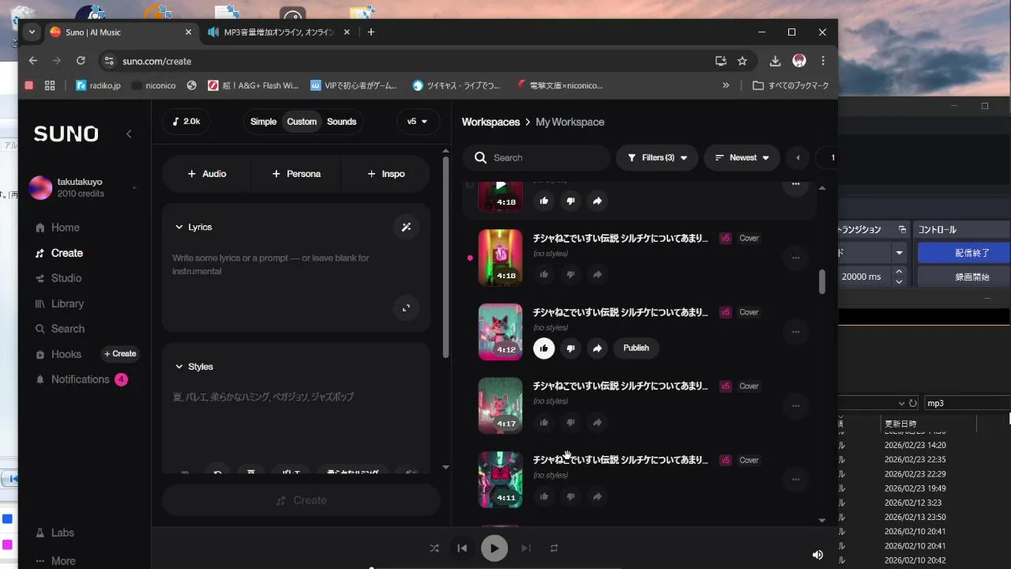The image size is (1011, 569).
Task: Click the volume speaker icon in the player
Action: pyautogui.click(x=817, y=555)
